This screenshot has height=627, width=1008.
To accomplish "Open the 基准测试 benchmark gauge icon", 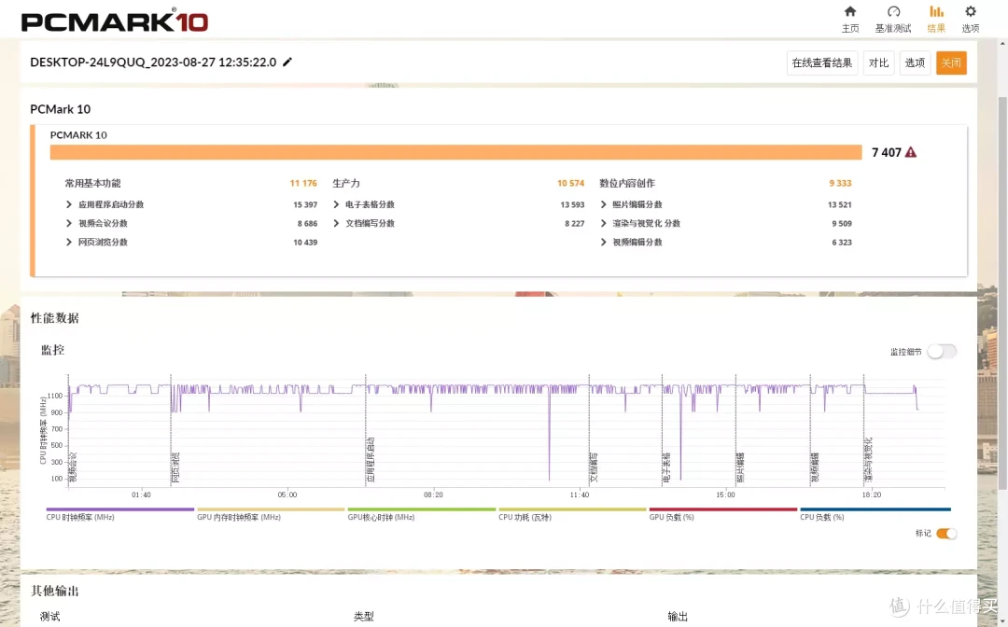I will 893,11.
